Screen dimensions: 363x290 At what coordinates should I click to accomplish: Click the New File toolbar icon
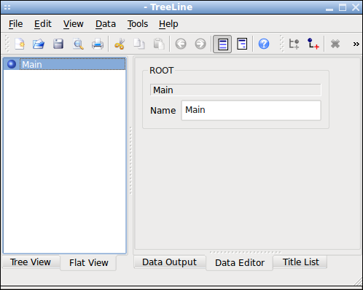(x=20, y=44)
